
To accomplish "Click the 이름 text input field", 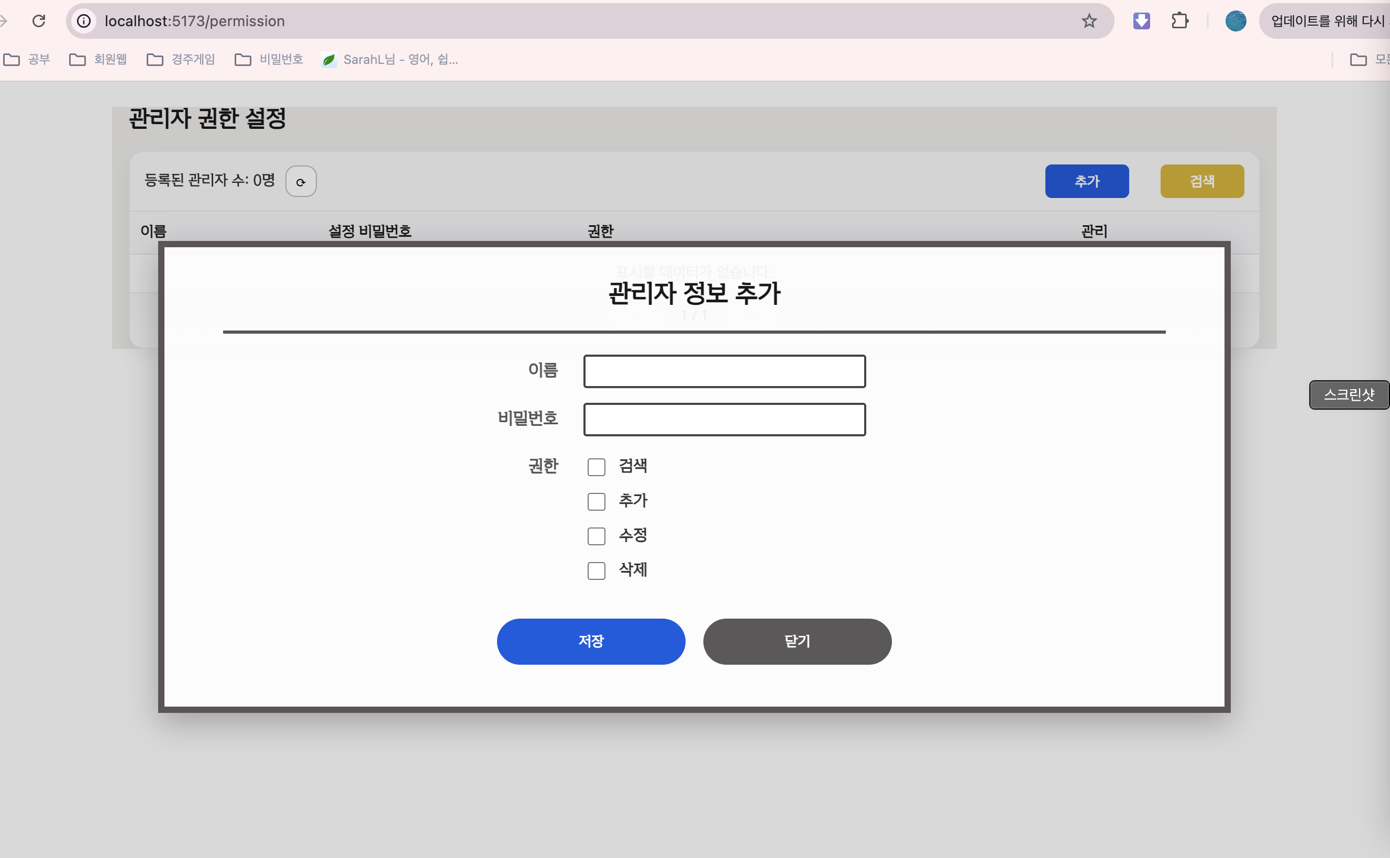I will 724,372.
